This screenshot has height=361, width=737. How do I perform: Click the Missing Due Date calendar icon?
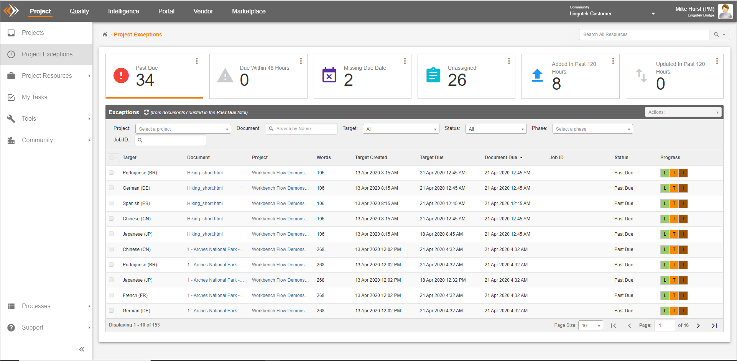coord(329,75)
